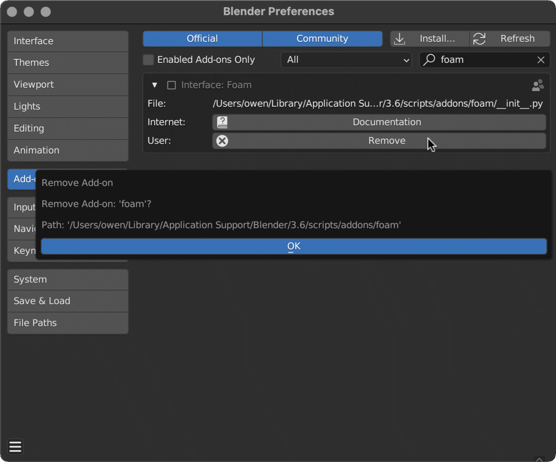
Task: Open the hamburger preferences menu
Action: click(15, 446)
